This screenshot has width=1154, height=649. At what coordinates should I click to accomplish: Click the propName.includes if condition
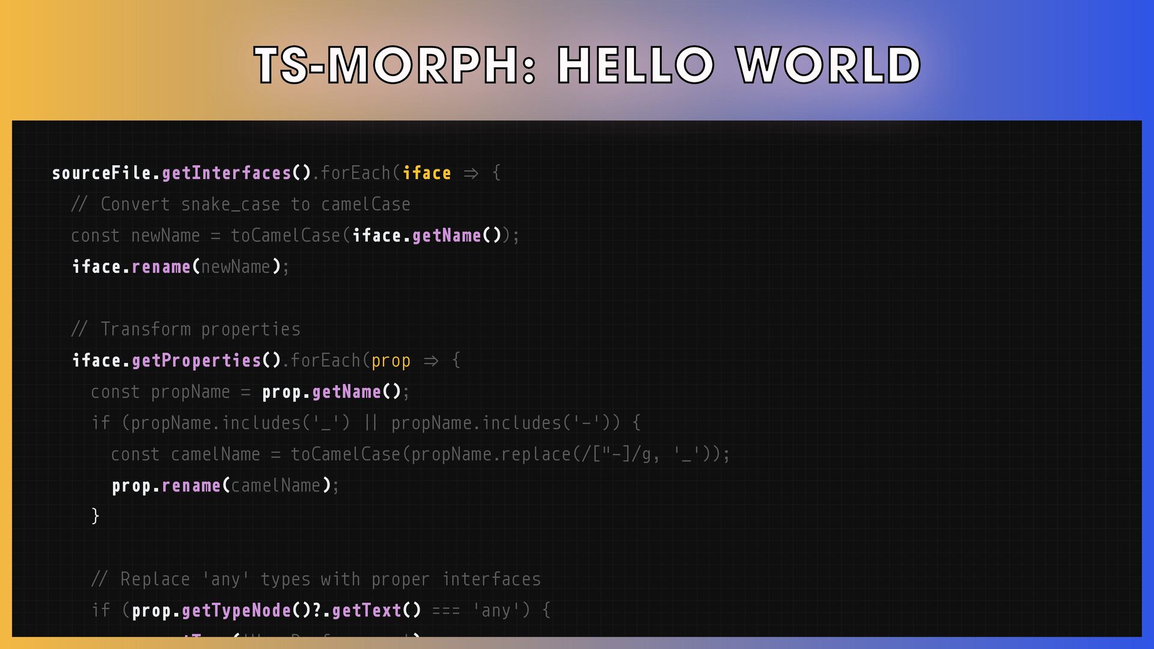coord(365,423)
